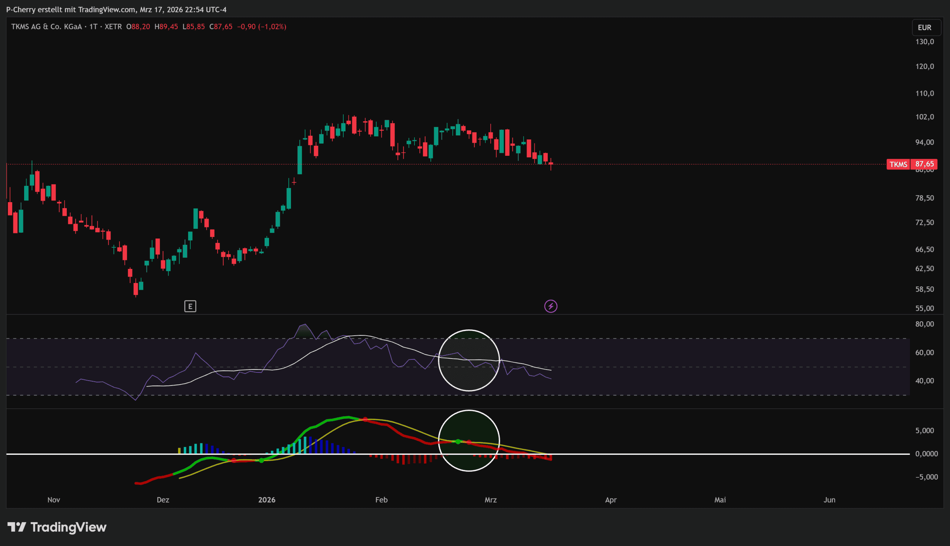Click the P-Cherry TradingView.com header text

click(116, 9)
